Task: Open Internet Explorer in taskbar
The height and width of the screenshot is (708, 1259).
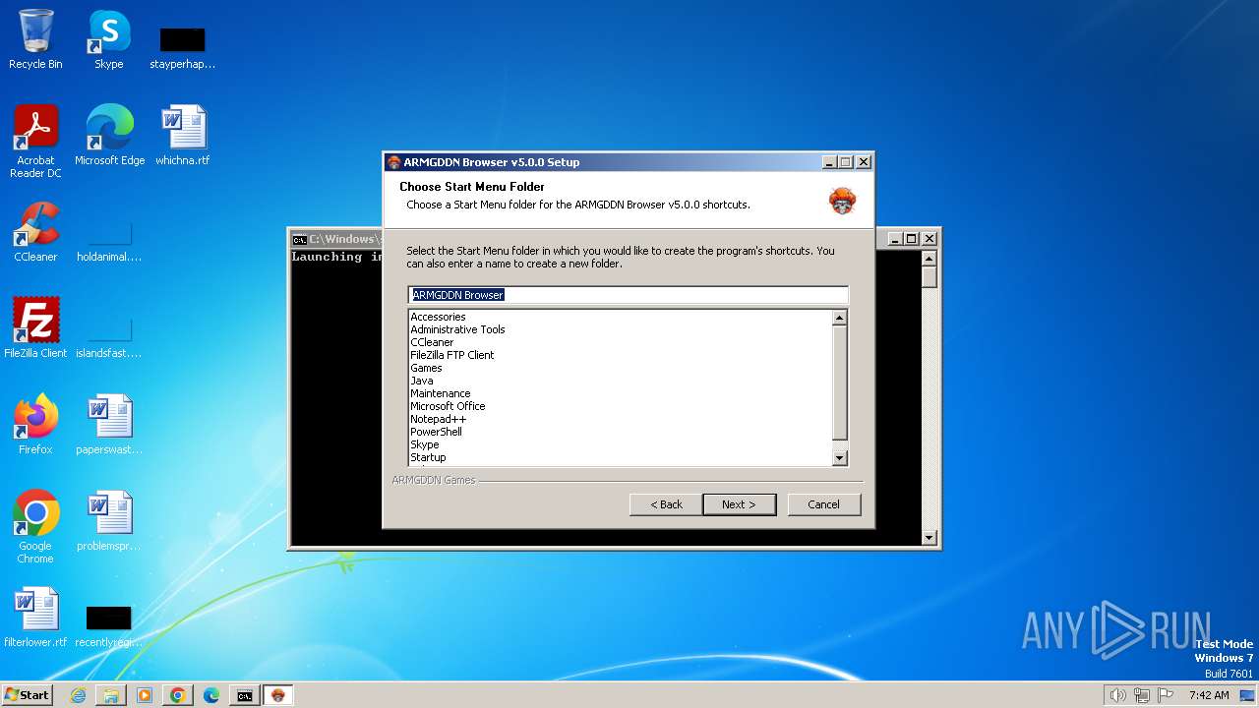Action: pos(78,695)
